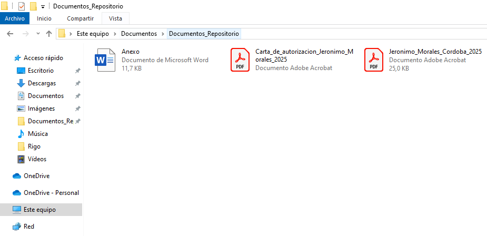Screen dimensions: 487x236
Task: Open the Vídeos folder in sidebar
Action: pos(37,159)
